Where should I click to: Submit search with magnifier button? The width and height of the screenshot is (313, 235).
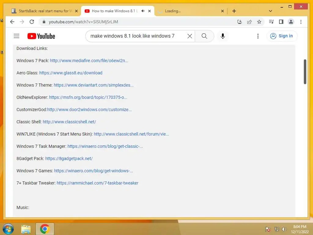click(204, 36)
